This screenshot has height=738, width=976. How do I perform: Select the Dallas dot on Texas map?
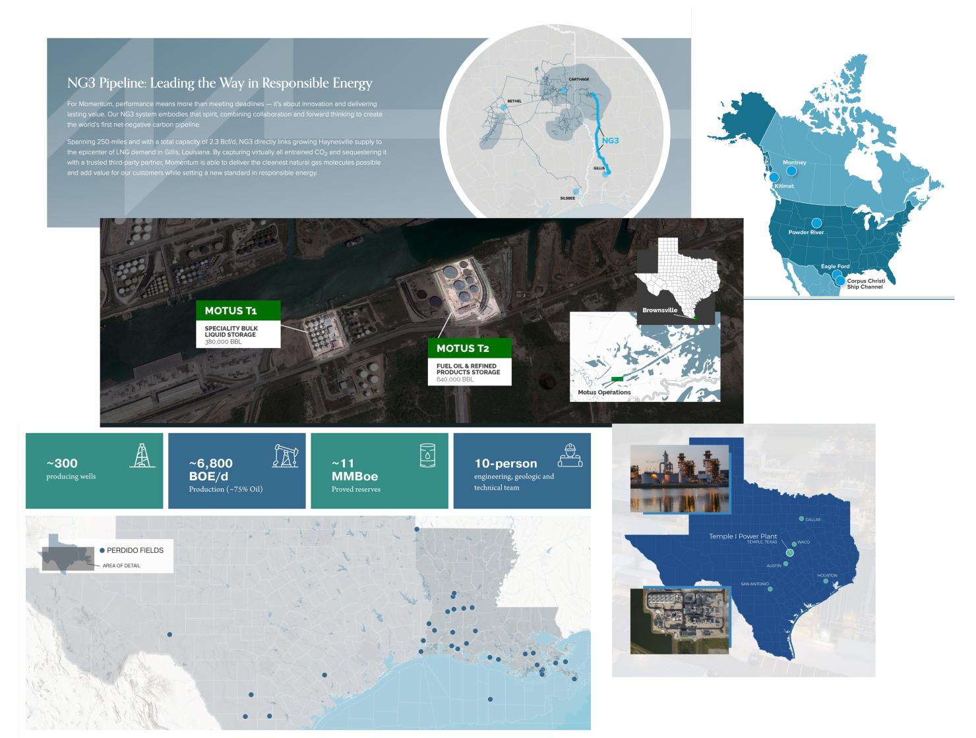click(x=802, y=518)
